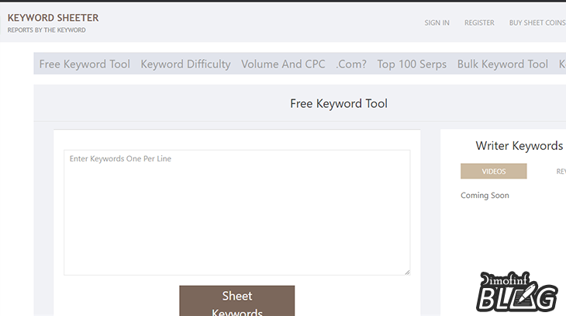Select the Free Keyword Tool menu item

coord(85,64)
